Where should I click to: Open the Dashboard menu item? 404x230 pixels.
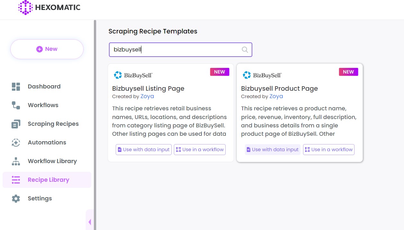tap(44, 87)
